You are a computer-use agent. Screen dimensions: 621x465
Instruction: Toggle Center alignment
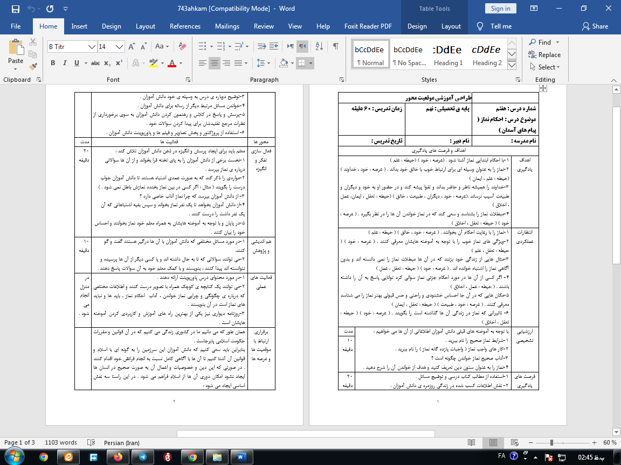[x=215, y=63]
